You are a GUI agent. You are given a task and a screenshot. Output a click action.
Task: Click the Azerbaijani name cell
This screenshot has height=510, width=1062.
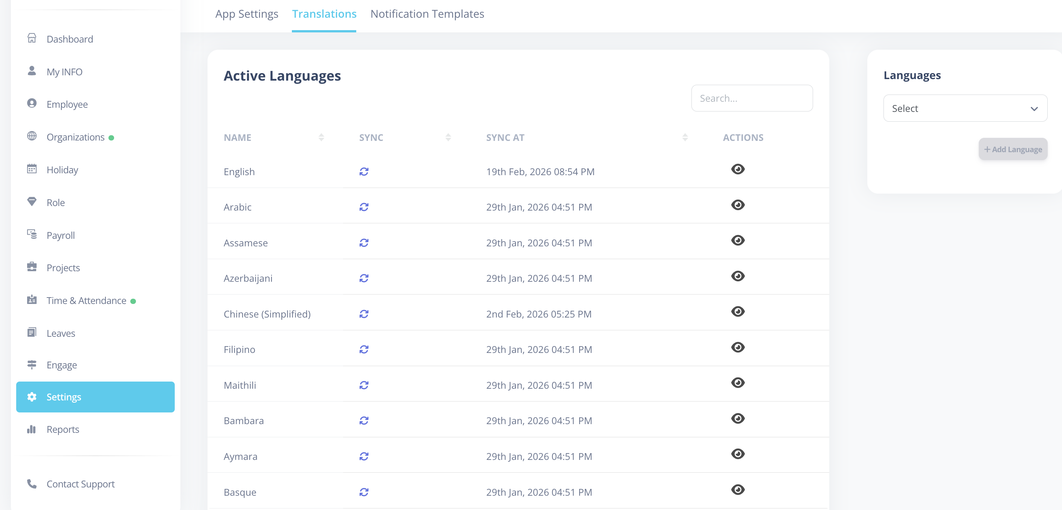248,278
